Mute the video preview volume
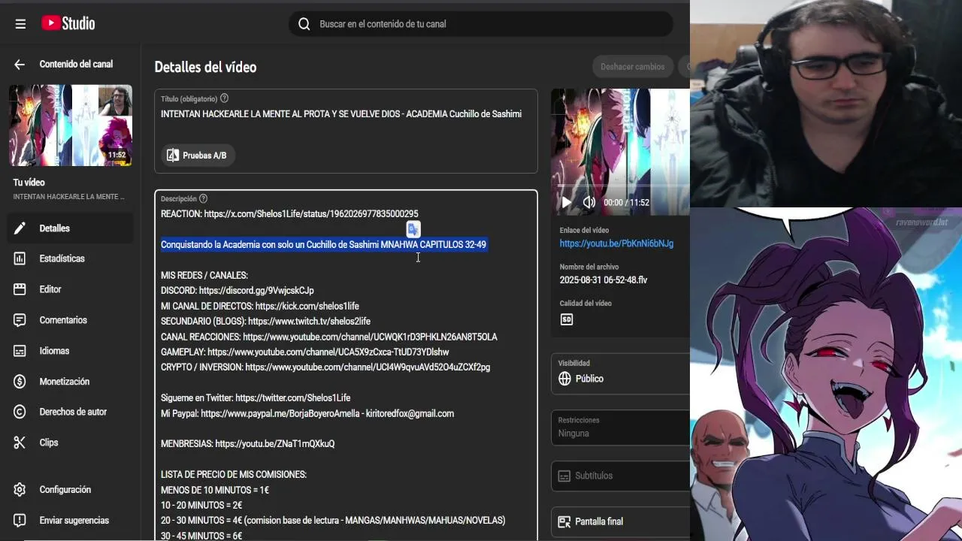The image size is (962, 541). tap(589, 202)
